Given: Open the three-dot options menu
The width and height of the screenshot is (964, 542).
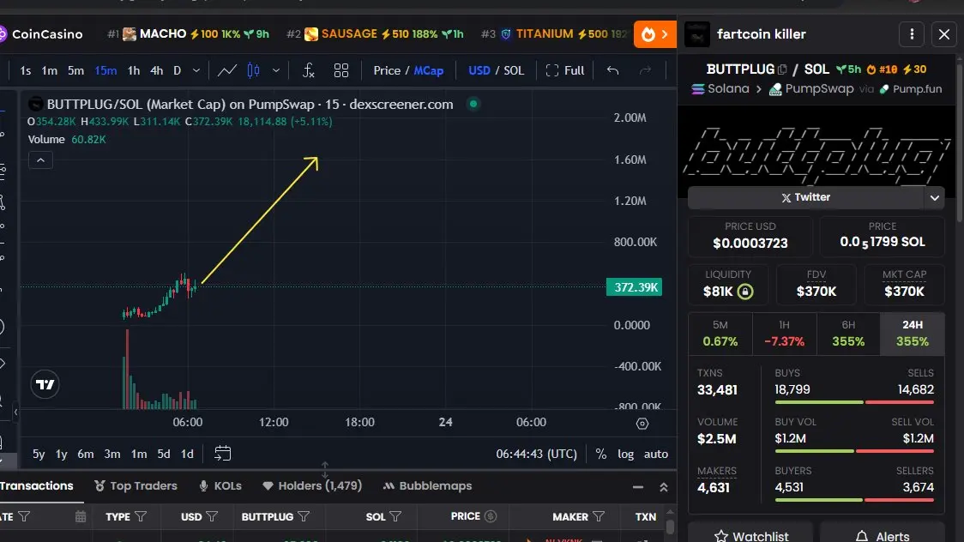Looking at the screenshot, I should point(912,34).
